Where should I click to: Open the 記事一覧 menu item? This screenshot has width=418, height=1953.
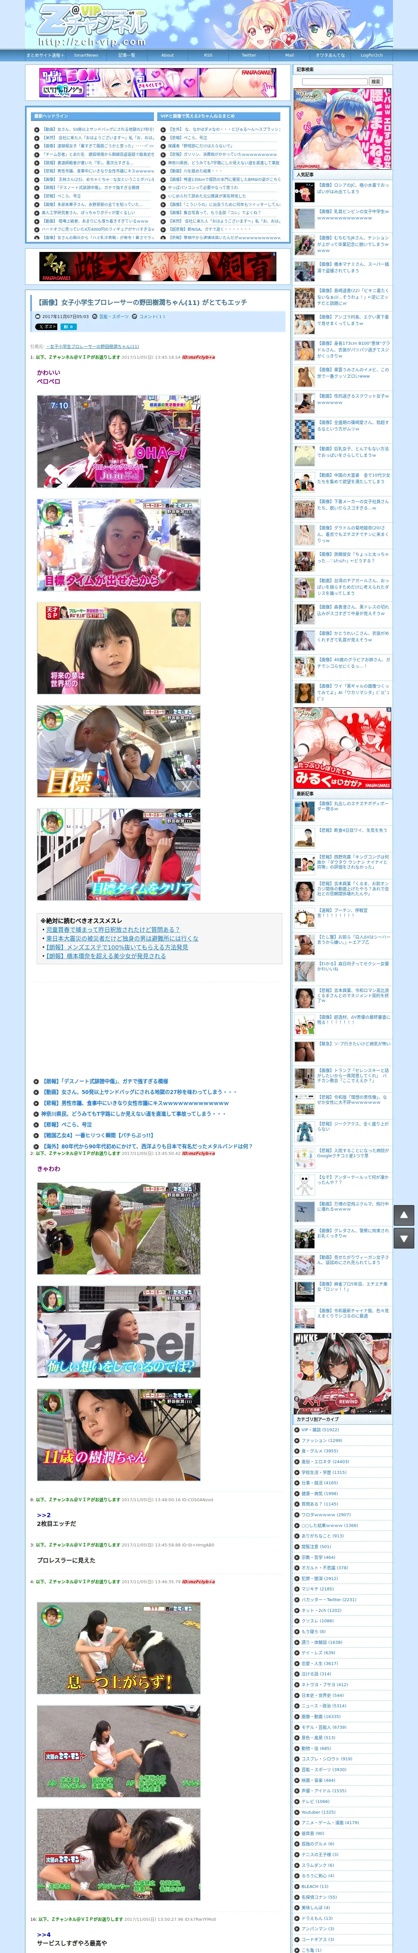[x=127, y=55]
